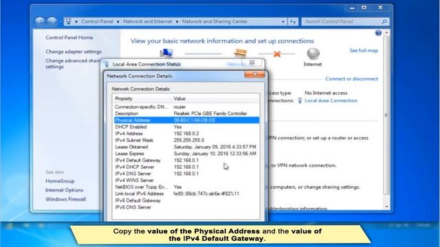Open the Local Area Connection link
This screenshot has width=440, height=247.
pyautogui.click(x=331, y=101)
